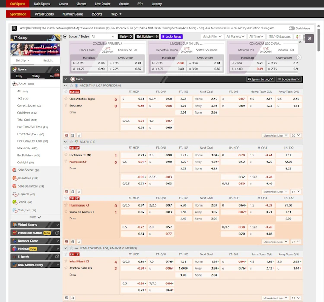Favorite Fortaleza CE (N) with star
The height and width of the screenshot is (302, 324).
pos(66,155)
